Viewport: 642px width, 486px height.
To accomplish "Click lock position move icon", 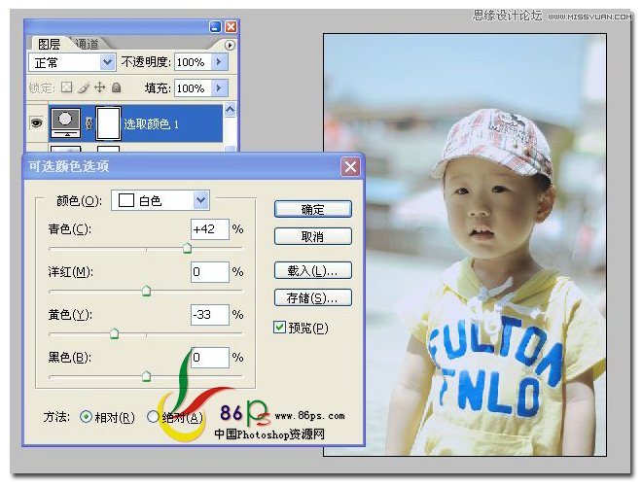I will (100, 87).
